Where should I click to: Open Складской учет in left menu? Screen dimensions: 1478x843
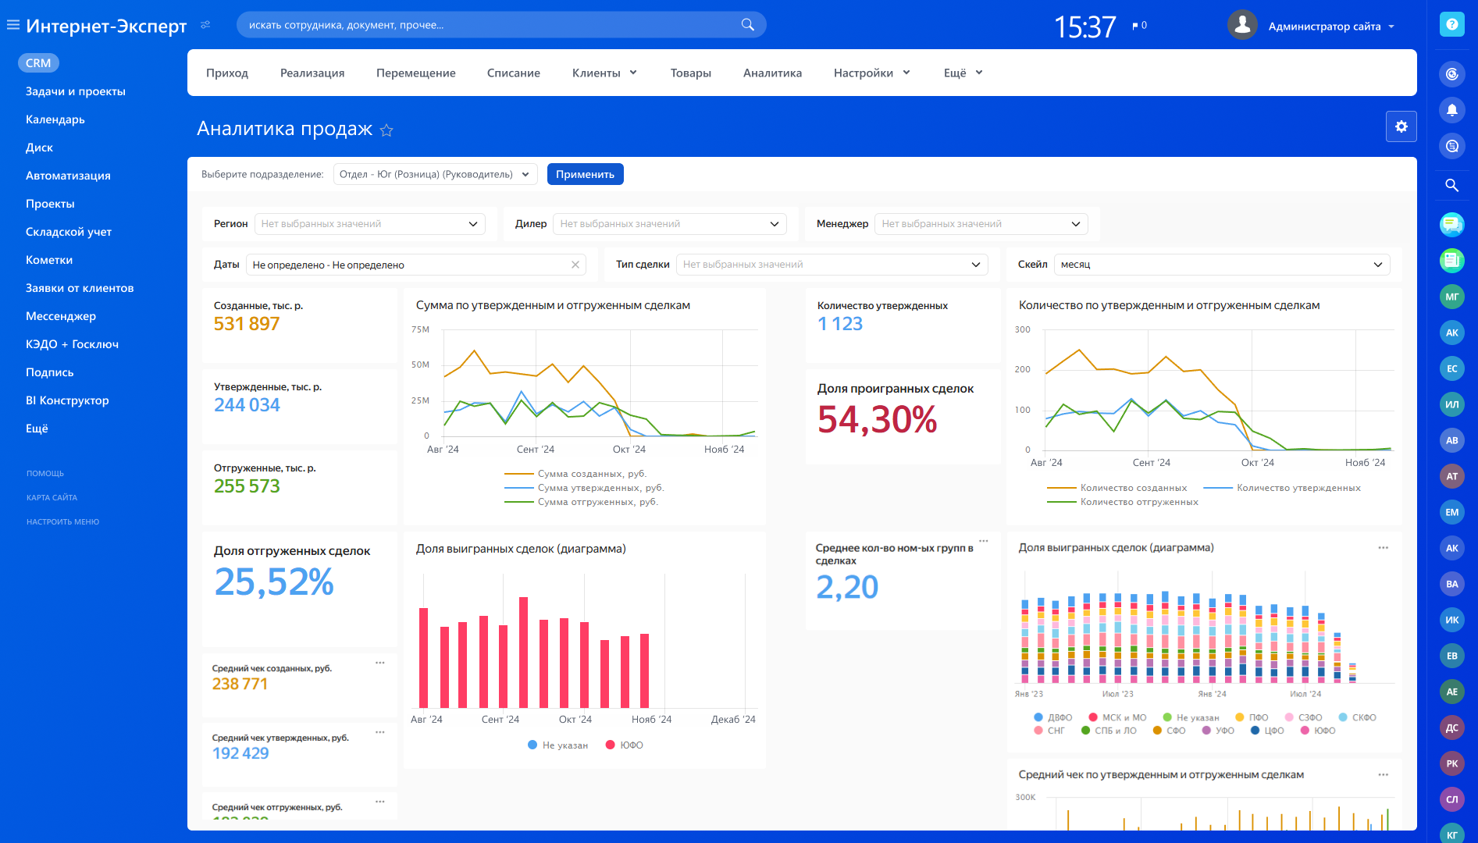[69, 232]
